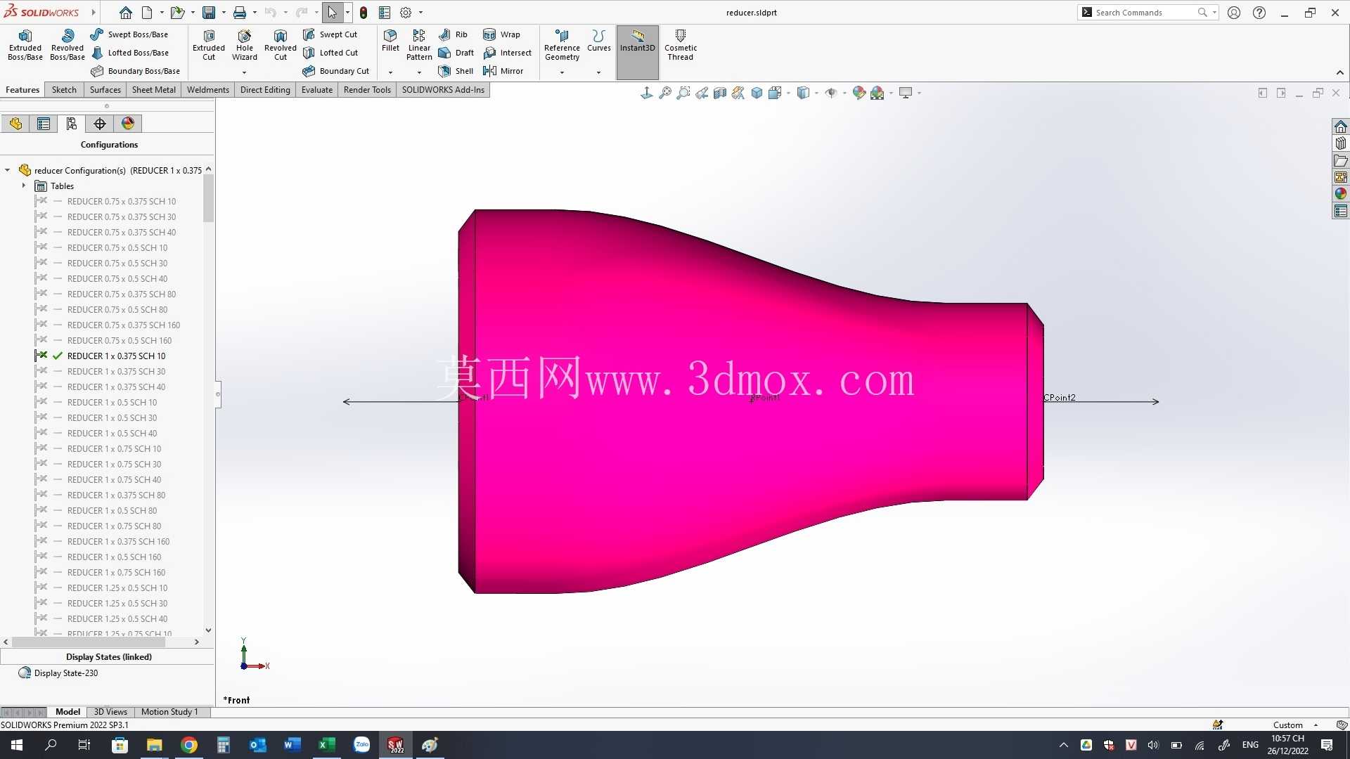The height and width of the screenshot is (759, 1350).
Task: Click the configurations list vertical scrollbar
Action: point(208,199)
